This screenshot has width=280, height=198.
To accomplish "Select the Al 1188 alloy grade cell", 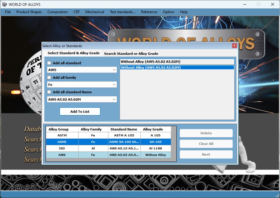I will pyautogui.click(x=156, y=148).
